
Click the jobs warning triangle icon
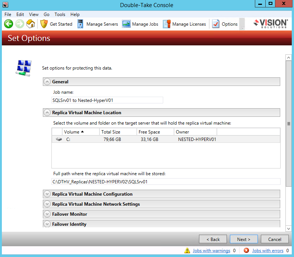187,250
